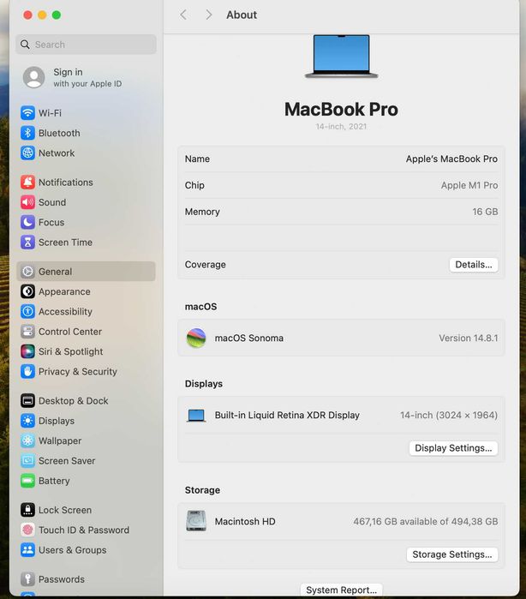
Task: Click the macOS Sonoma label
Action: click(x=249, y=338)
